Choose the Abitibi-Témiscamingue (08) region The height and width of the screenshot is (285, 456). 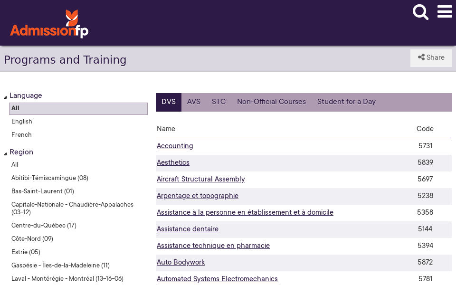pos(49,178)
